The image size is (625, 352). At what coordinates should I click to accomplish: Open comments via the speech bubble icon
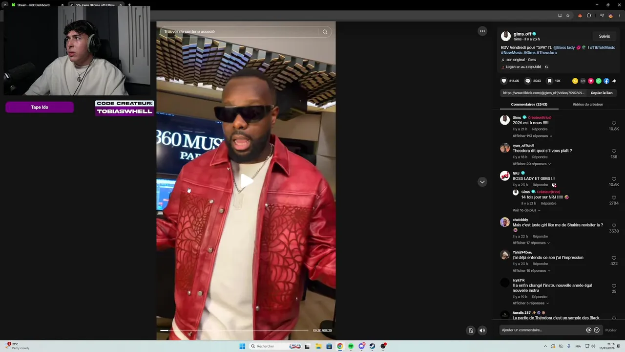[528, 81]
